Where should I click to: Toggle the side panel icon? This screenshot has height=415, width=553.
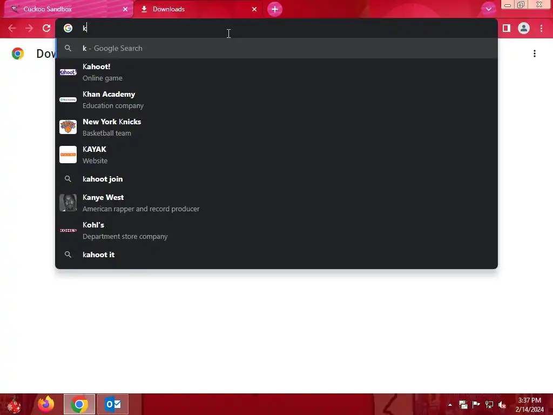pos(507,28)
